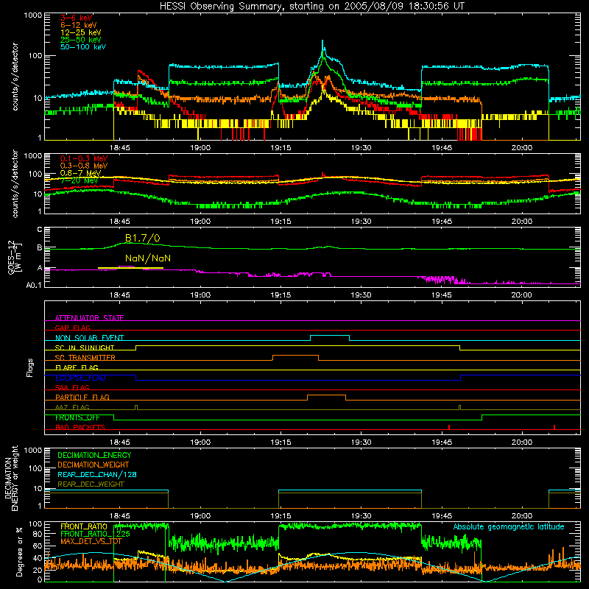589x589 pixels.
Task: Select the FRONTS_OFF flag label
Action: [x=77, y=417]
